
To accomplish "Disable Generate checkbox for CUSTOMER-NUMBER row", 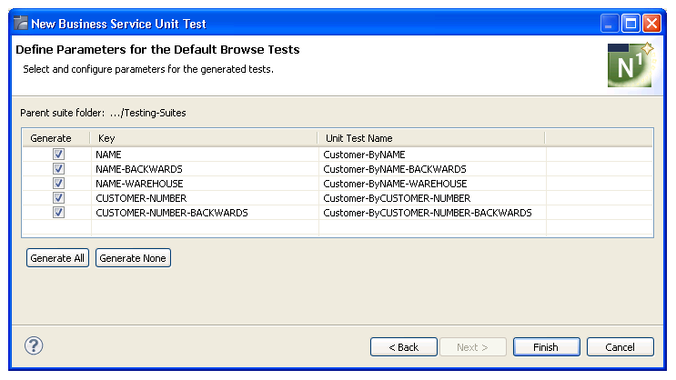I will [x=58, y=198].
